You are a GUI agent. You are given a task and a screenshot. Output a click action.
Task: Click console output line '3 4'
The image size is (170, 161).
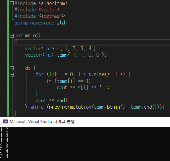tap(4, 156)
